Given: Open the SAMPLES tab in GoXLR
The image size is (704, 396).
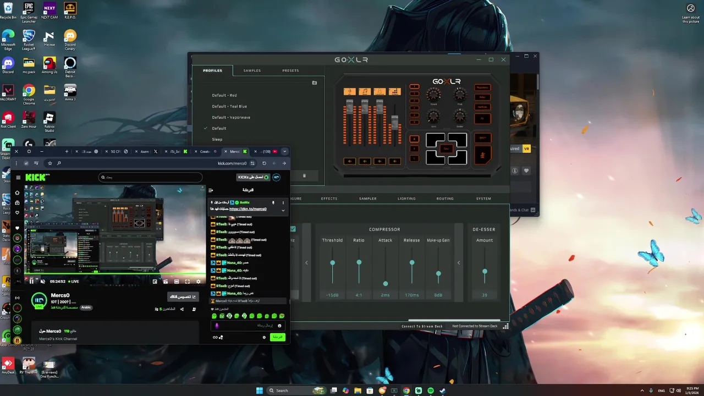Looking at the screenshot, I should tap(252, 70).
